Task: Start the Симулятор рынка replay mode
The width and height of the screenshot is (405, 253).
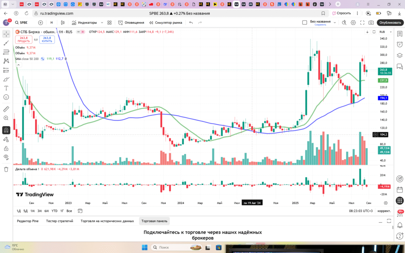Action: [166, 23]
